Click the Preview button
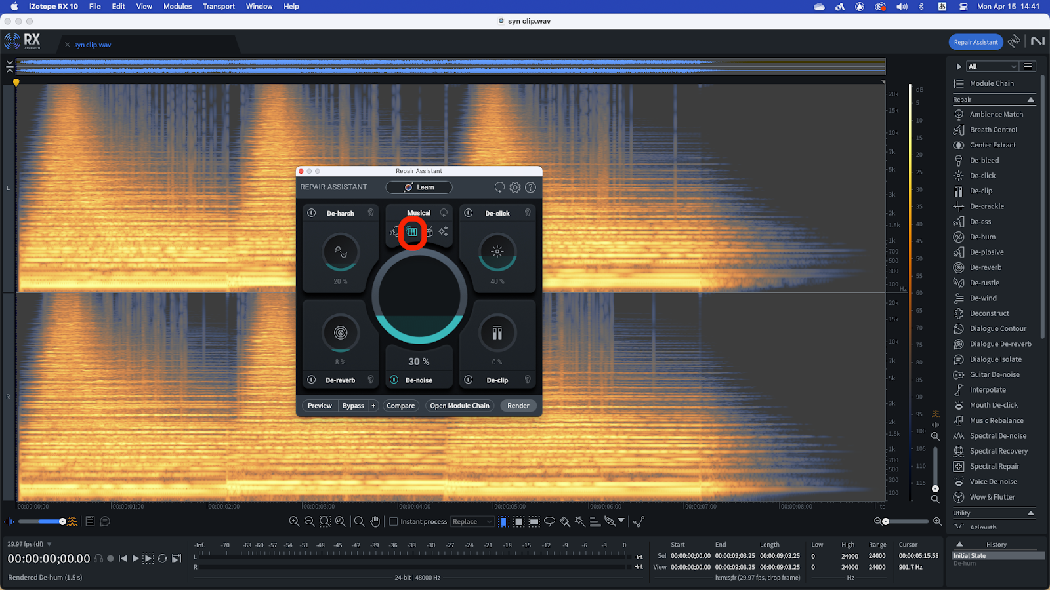Viewport: 1050px width, 590px height. [320, 406]
